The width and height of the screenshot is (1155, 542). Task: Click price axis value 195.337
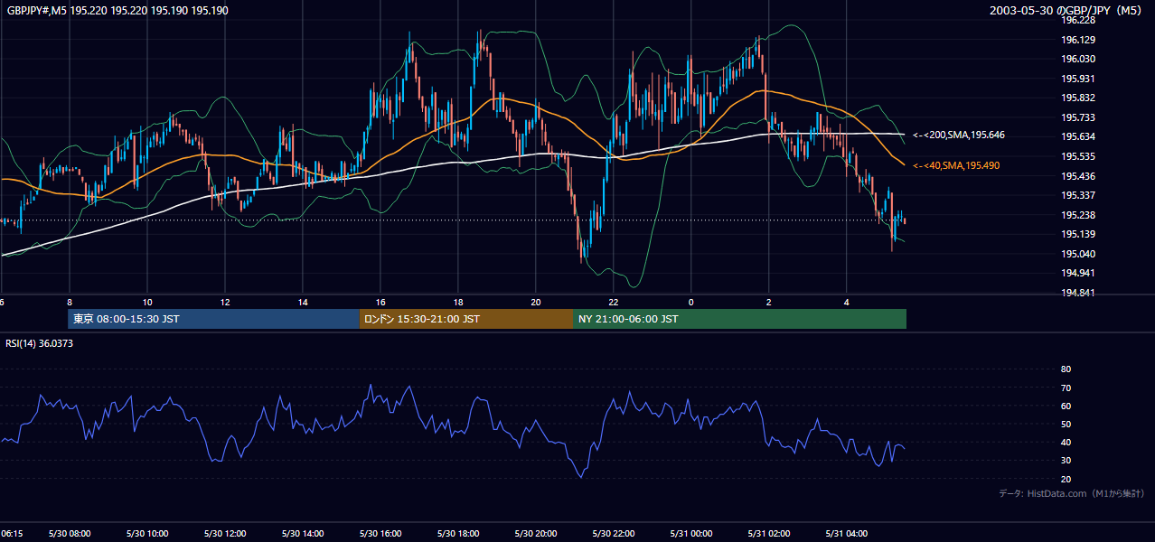(1079, 195)
